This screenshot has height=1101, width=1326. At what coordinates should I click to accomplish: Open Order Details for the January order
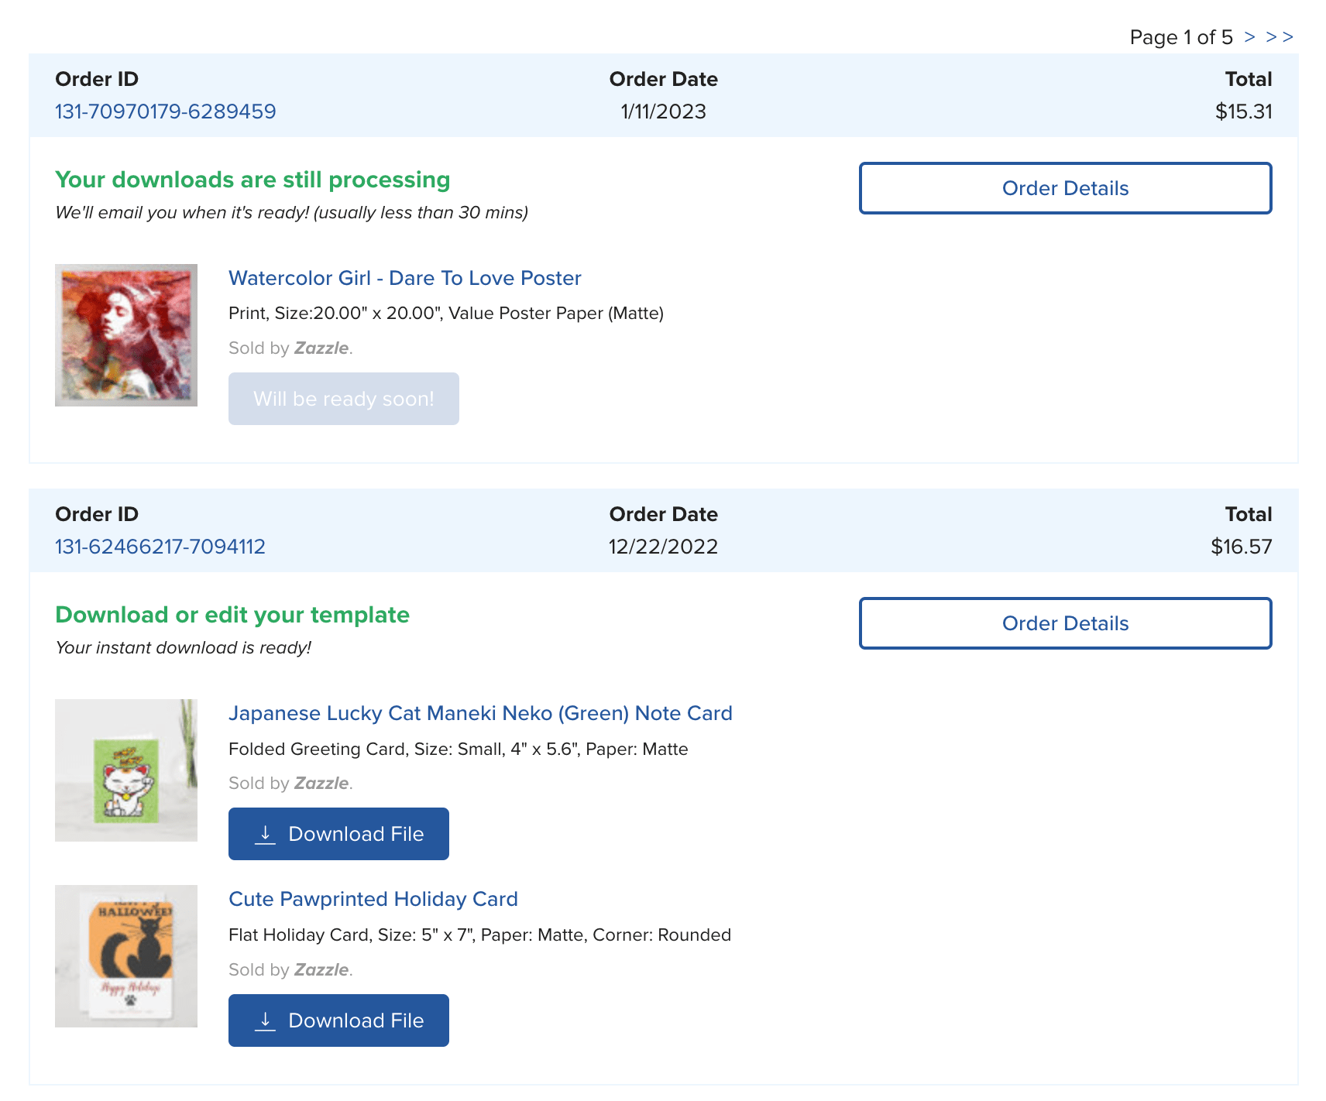1065,188
